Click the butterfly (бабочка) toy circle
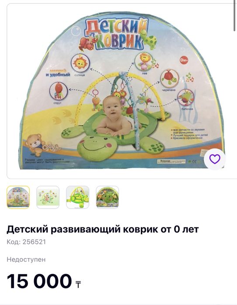This screenshot has width=237, height=305. click(186, 97)
